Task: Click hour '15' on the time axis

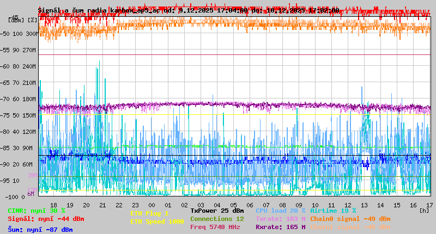Action: pos(397,205)
